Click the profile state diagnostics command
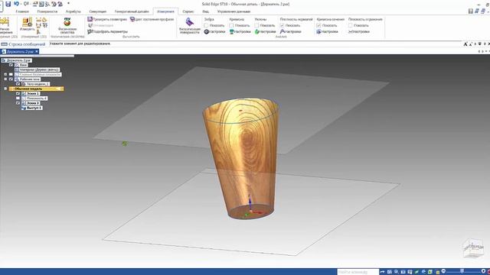Viewport: 490px width, 275px height. click(x=152, y=19)
